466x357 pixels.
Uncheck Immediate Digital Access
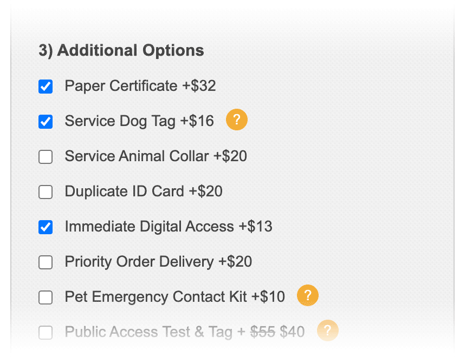click(x=46, y=227)
